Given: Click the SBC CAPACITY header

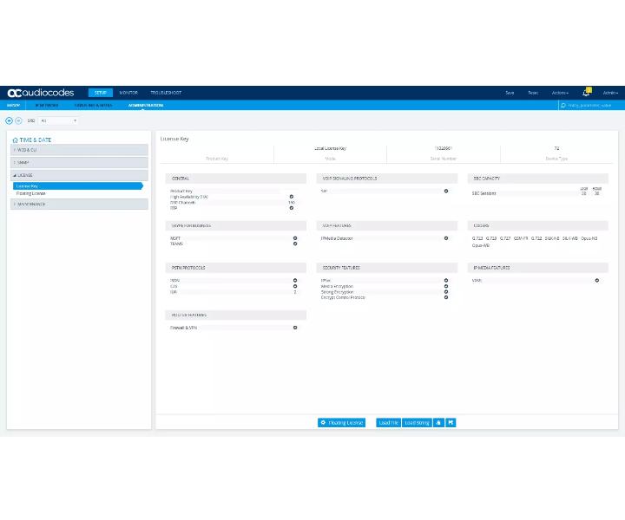Looking at the screenshot, I should pos(537,179).
